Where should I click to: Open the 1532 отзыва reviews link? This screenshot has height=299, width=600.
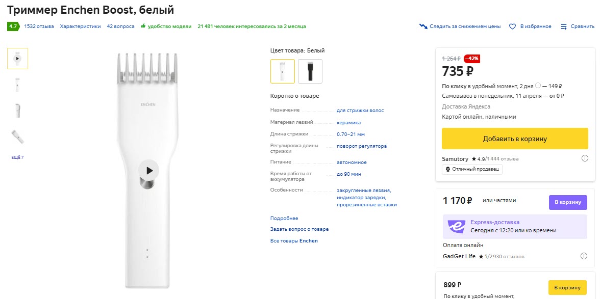coord(39,26)
